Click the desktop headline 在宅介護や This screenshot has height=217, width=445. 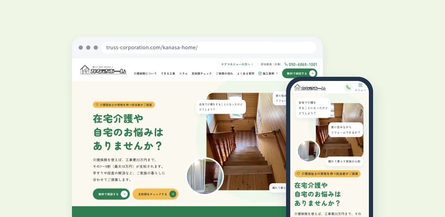(x=118, y=119)
